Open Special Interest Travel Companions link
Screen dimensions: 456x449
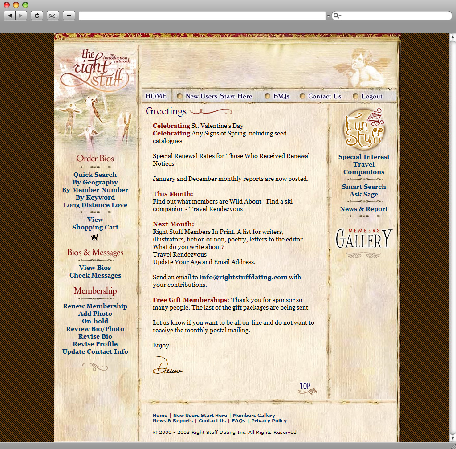pyautogui.click(x=364, y=164)
